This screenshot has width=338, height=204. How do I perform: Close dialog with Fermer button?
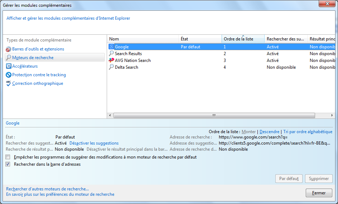(x=319, y=193)
